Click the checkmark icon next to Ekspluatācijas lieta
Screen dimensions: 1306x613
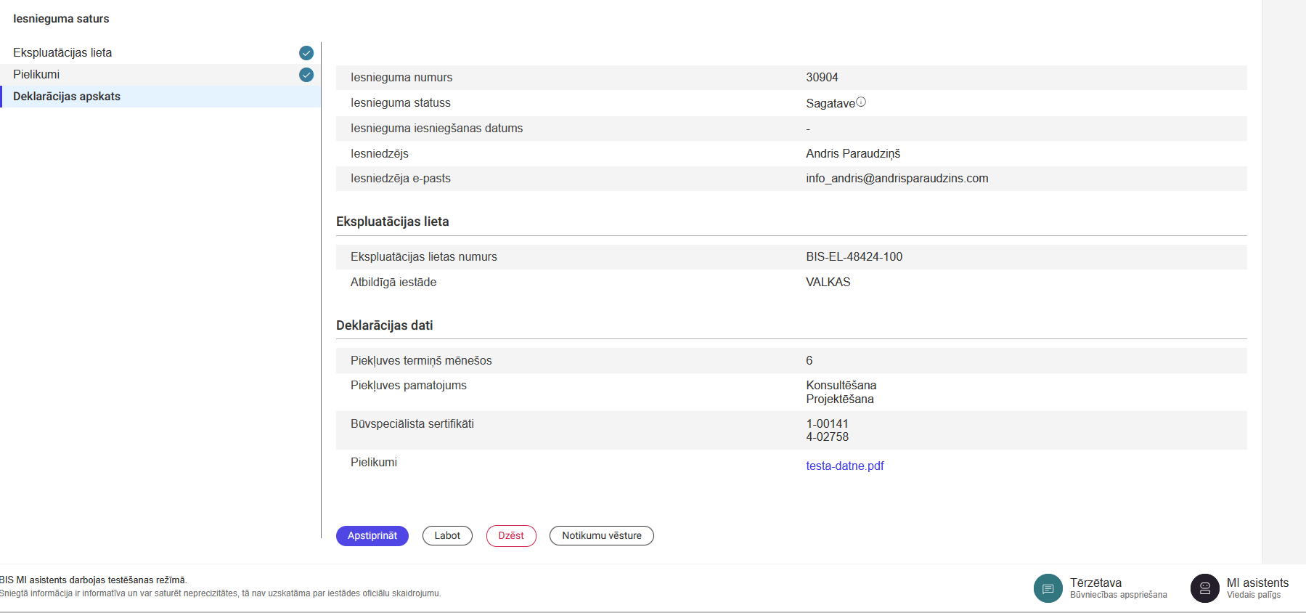click(306, 53)
